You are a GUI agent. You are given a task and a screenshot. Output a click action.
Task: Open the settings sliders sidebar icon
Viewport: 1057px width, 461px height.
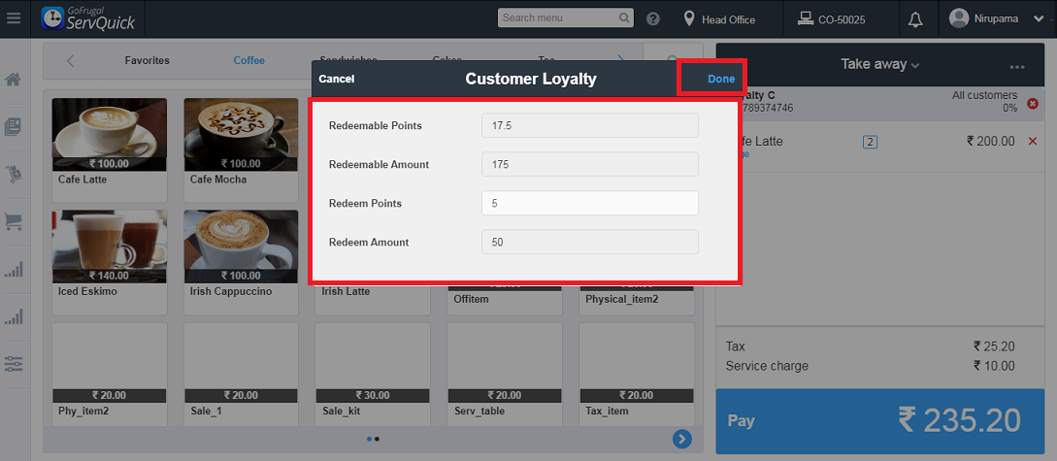tap(14, 364)
